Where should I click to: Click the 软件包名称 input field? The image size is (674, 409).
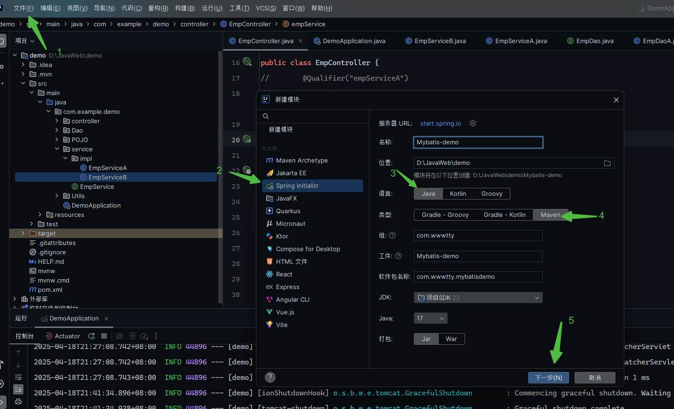pos(478,277)
